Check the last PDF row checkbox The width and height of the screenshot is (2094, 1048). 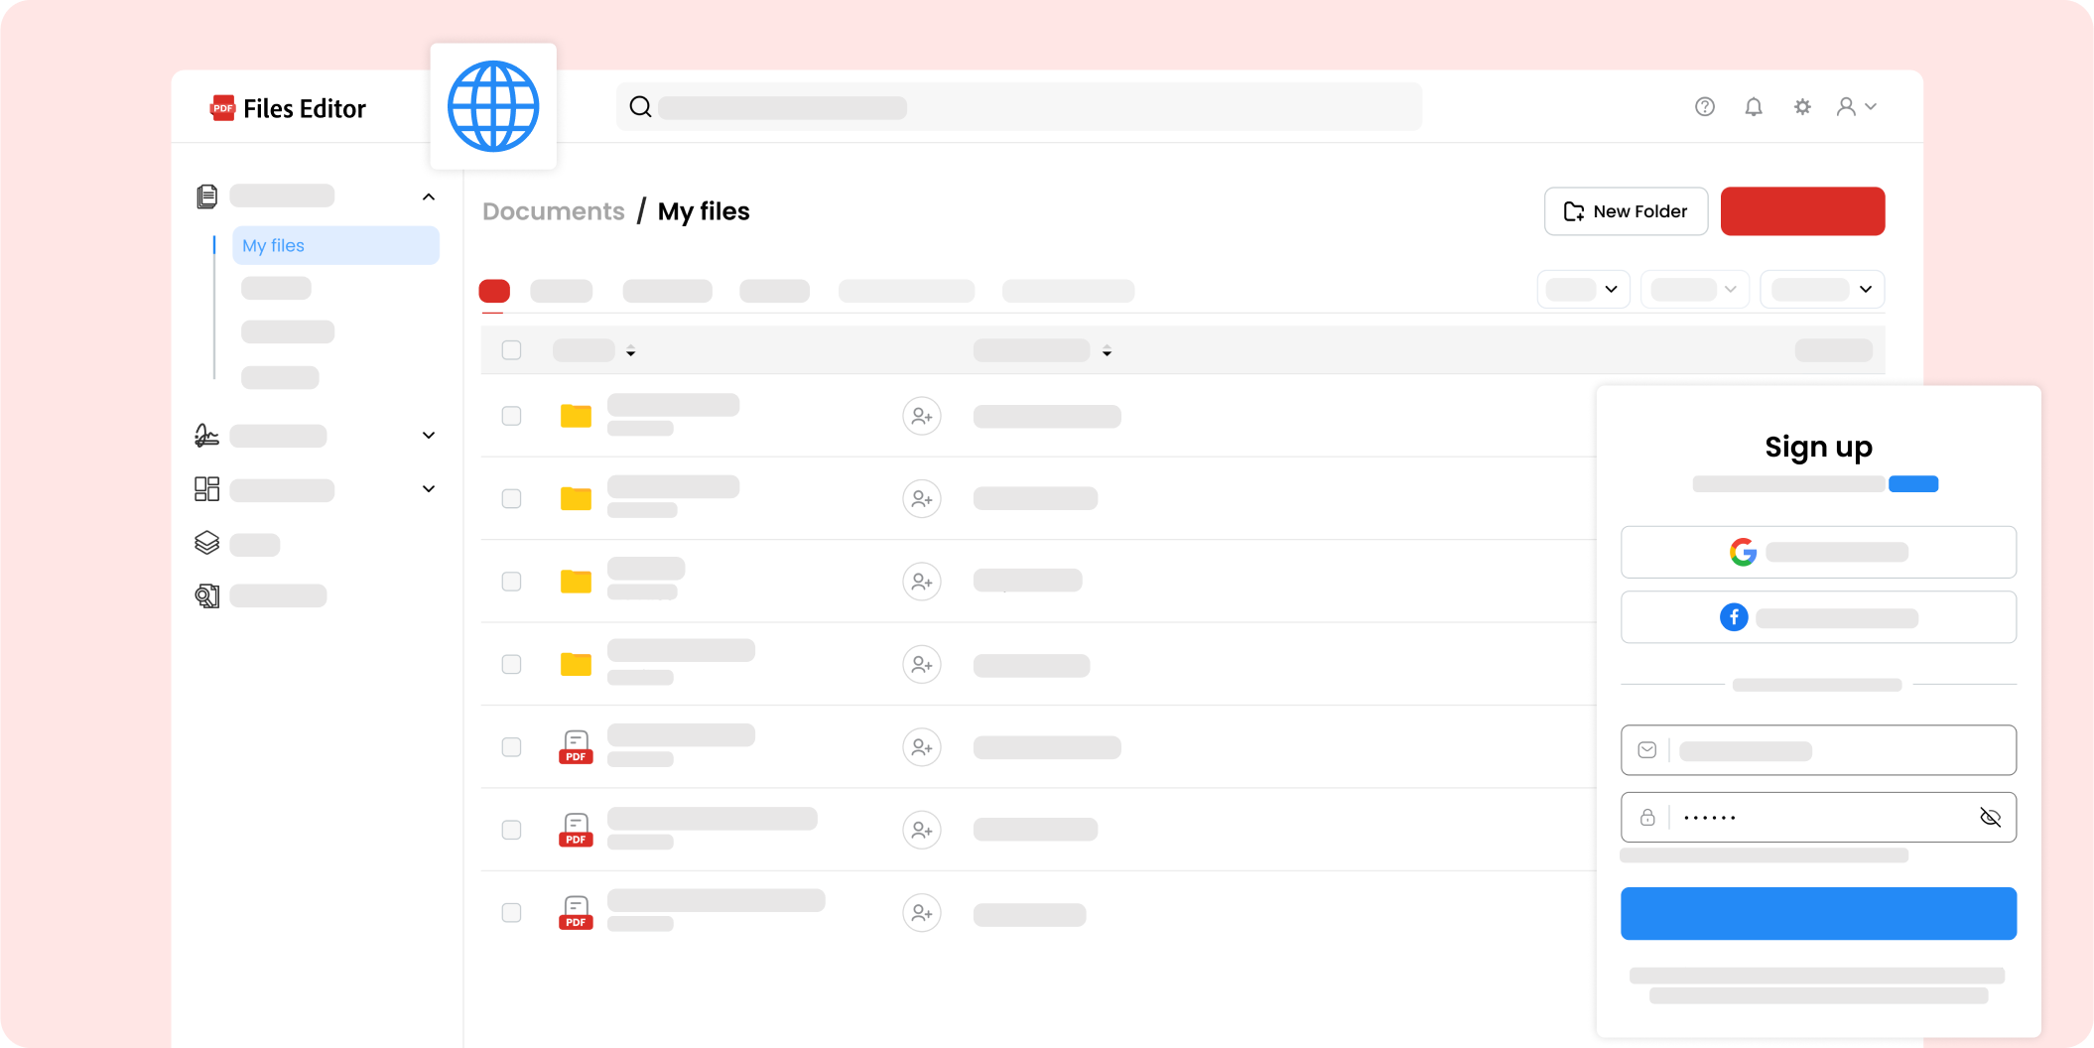[x=511, y=912]
